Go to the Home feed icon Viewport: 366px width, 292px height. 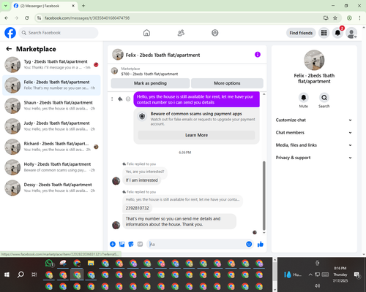pos(146,33)
